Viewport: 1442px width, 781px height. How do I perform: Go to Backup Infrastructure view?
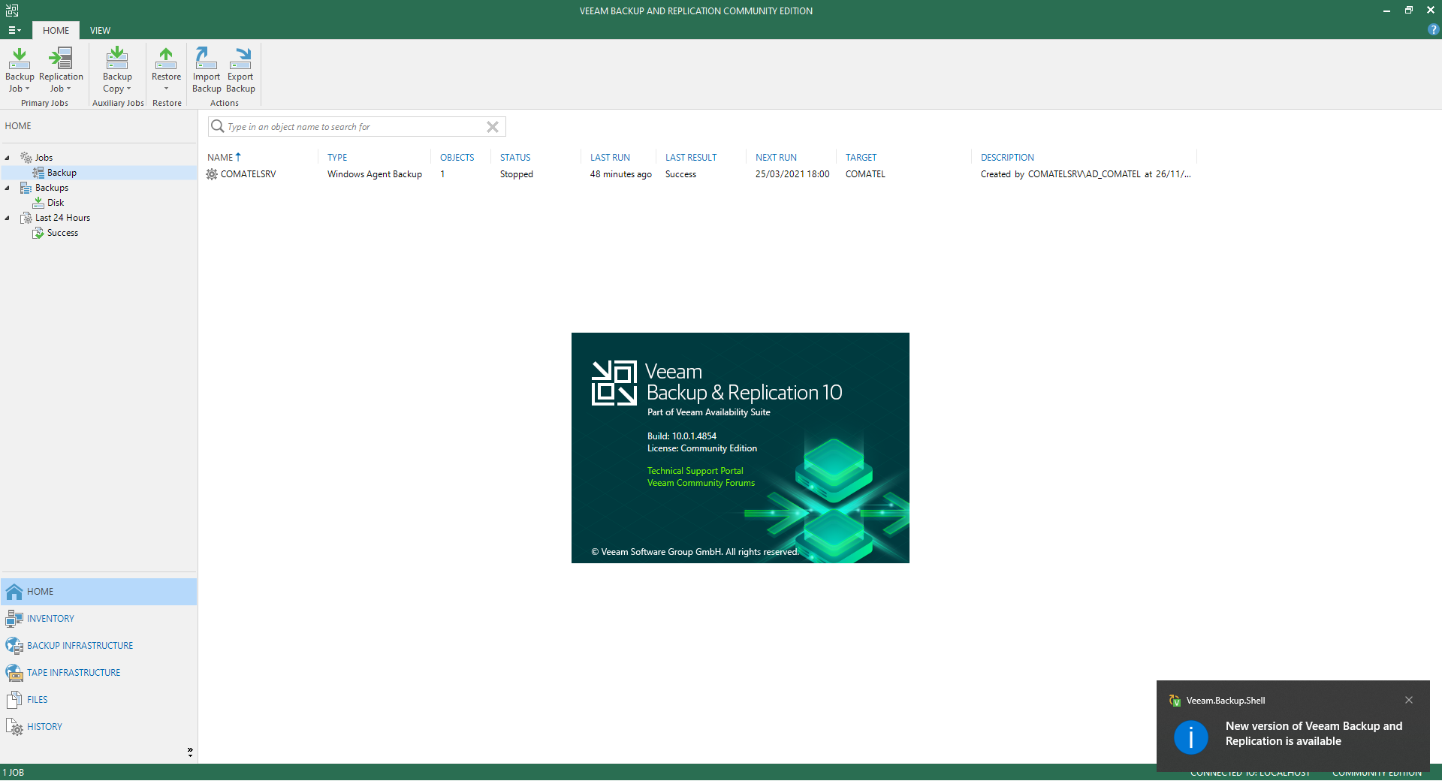80,646
